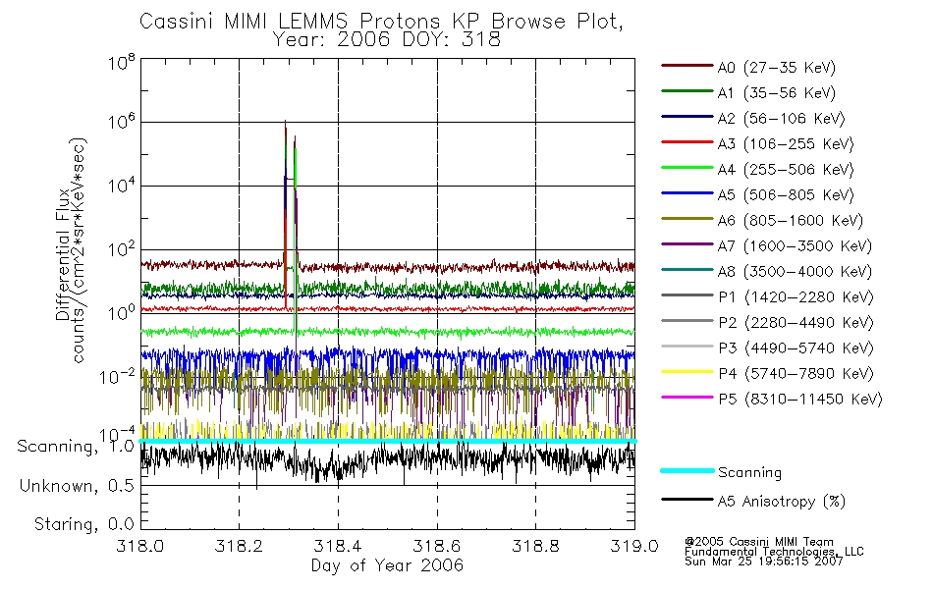
Task: Click the P5 (8310-11450 KeV) legend label
Action: click(x=800, y=400)
